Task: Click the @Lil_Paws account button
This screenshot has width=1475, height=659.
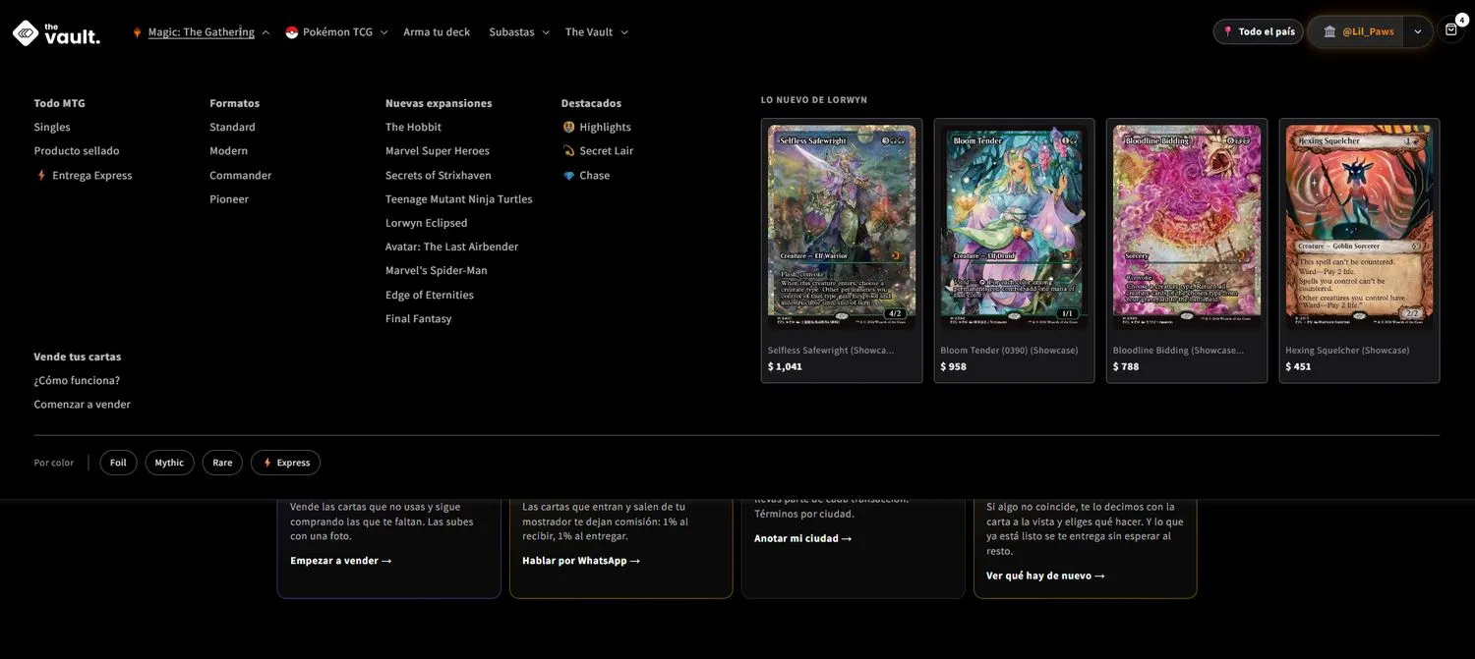Action: [x=1357, y=31]
